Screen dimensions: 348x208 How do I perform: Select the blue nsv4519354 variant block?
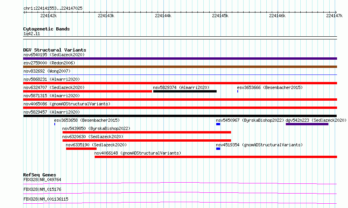click(218, 149)
